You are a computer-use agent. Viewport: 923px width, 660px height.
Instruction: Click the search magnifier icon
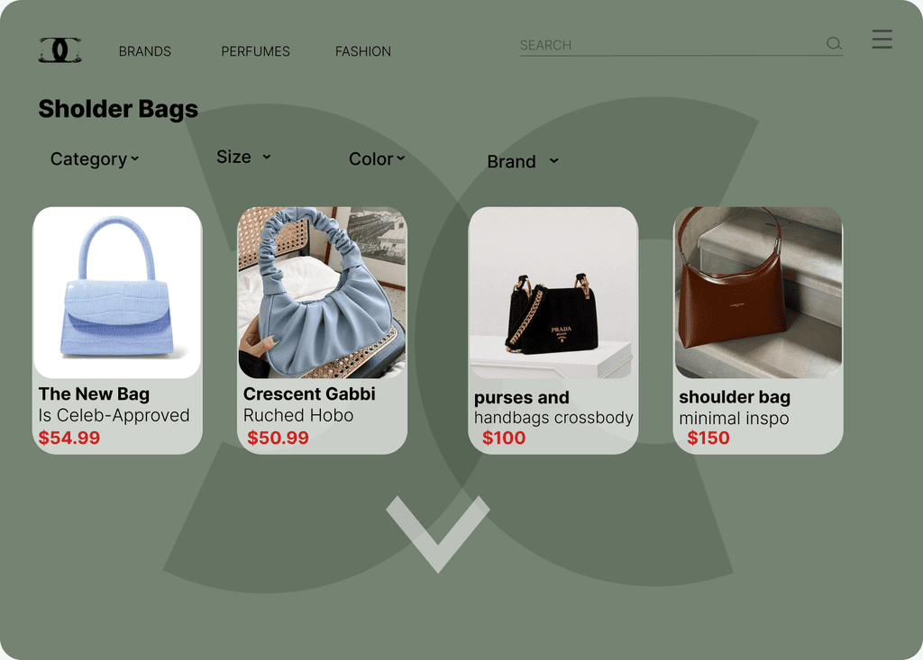[834, 43]
